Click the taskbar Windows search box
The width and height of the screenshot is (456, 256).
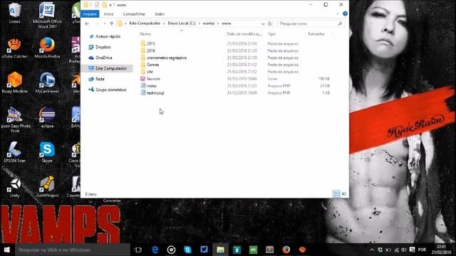pyautogui.click(x=72, y=250)
